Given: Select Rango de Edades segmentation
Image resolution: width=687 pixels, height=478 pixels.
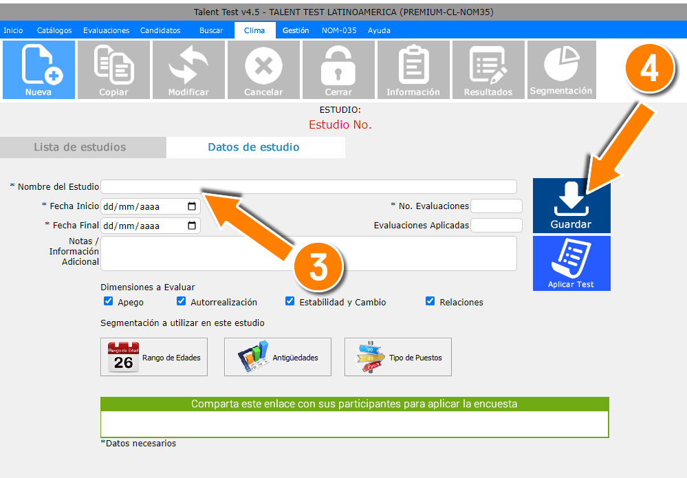Looking at the screenshot, I should click(x=154, y=357).
